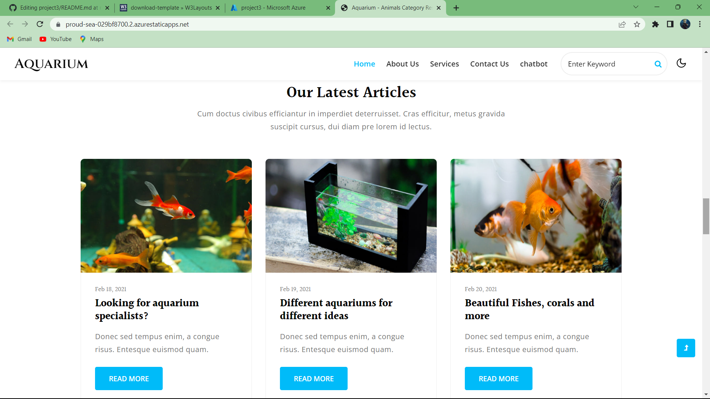Open the Chrome profile avatar
The height and width of the screenshot is (399, 710).
pyautogui.click(x=685, y=24)
